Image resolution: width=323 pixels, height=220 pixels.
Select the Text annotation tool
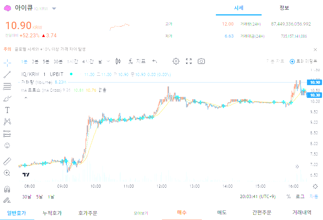(x=7, y=110)
